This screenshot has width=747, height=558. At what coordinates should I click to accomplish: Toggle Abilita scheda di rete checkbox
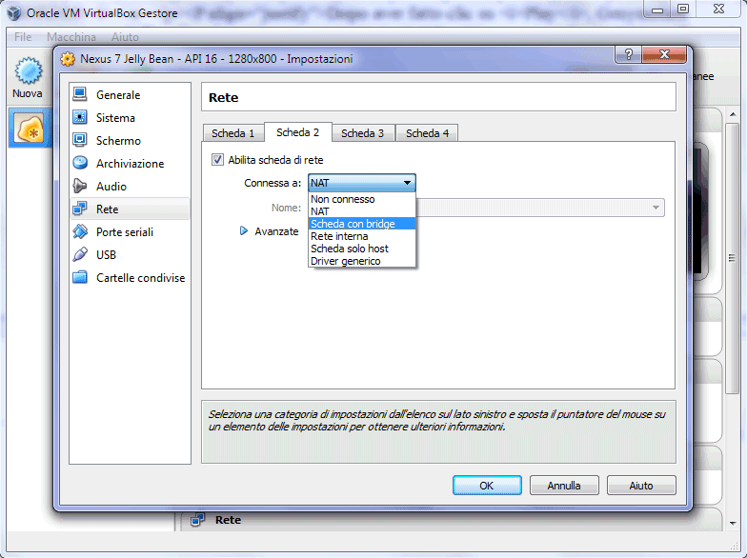[217, 160]
